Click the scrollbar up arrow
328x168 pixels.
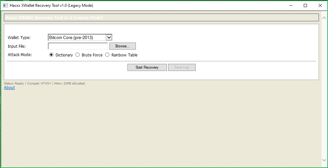pos(324,18)
